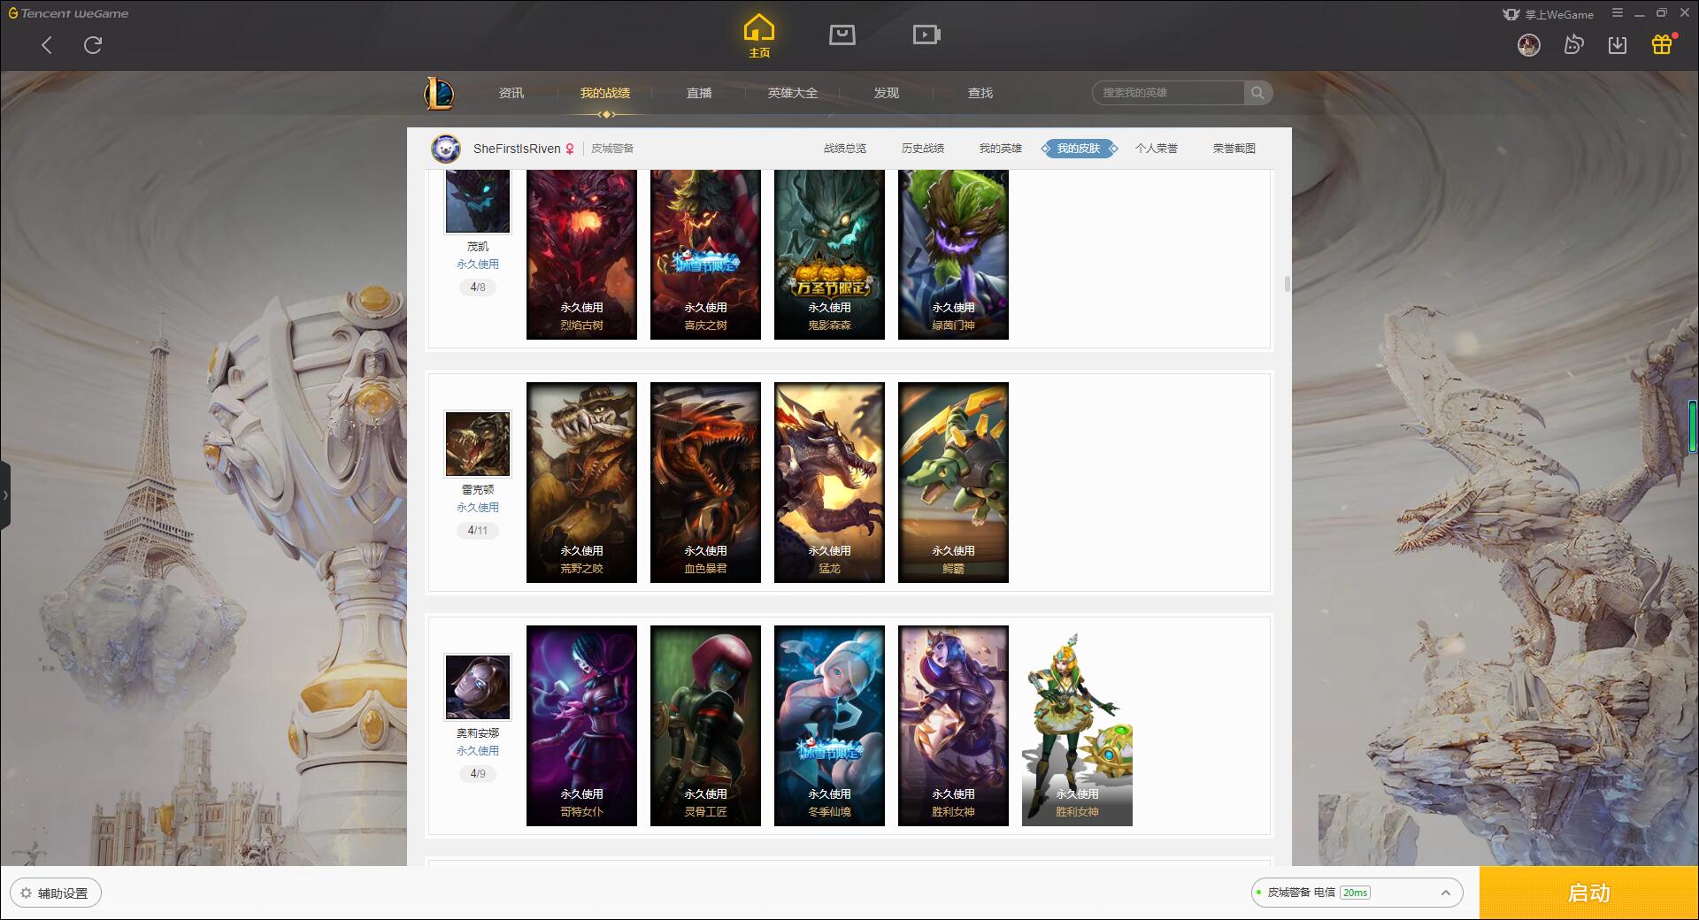Open the video player icon in top bar
The image size is (1699, 920).
(926, 34)
